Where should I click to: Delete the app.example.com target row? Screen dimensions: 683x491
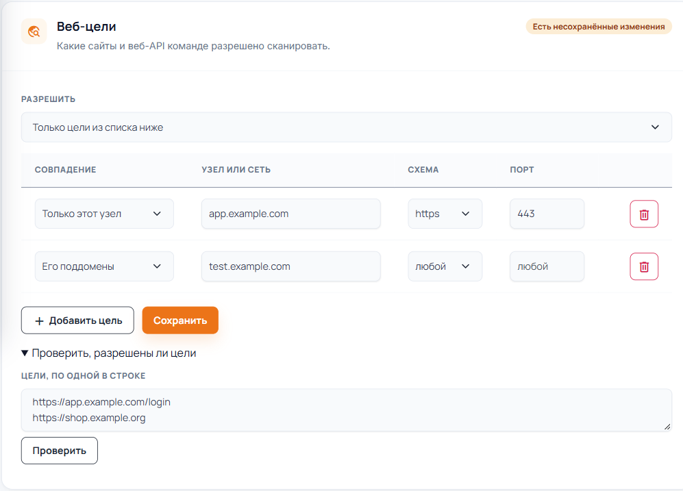coord(644,214)
